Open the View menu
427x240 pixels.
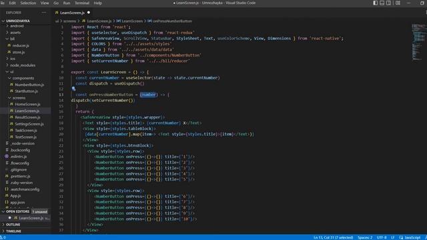45,3
